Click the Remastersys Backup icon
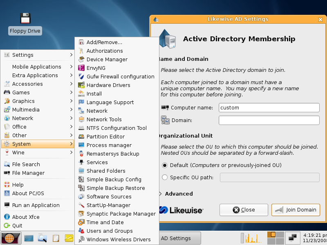327x245 pixels. tap(81, 154)
